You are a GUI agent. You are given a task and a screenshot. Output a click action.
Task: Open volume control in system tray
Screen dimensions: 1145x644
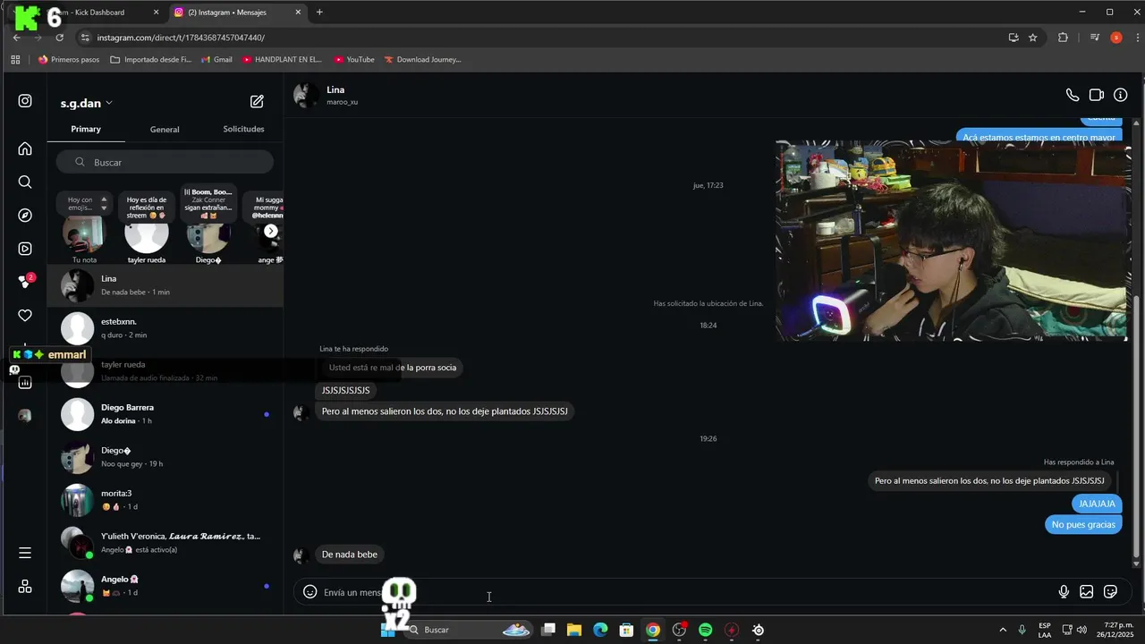(1081, 630)
